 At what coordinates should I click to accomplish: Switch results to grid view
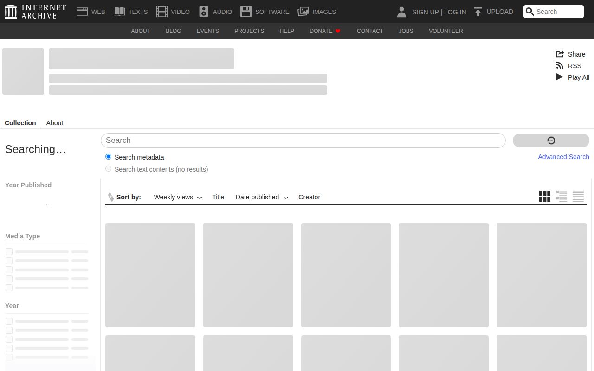(544, 196)
